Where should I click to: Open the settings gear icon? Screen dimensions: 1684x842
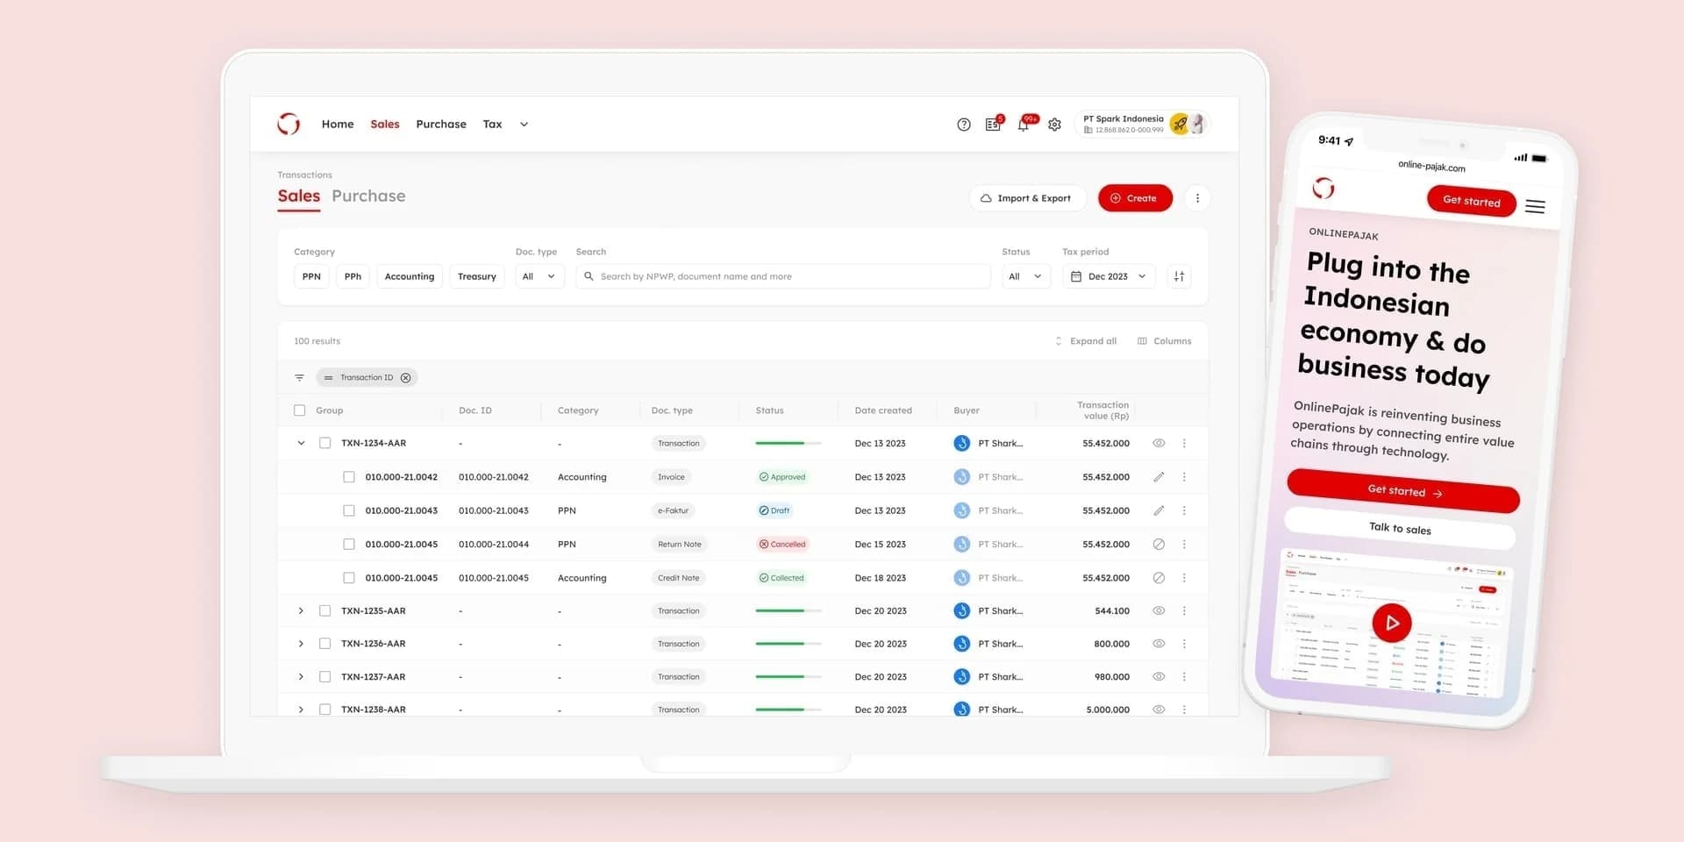point(1055,125)
